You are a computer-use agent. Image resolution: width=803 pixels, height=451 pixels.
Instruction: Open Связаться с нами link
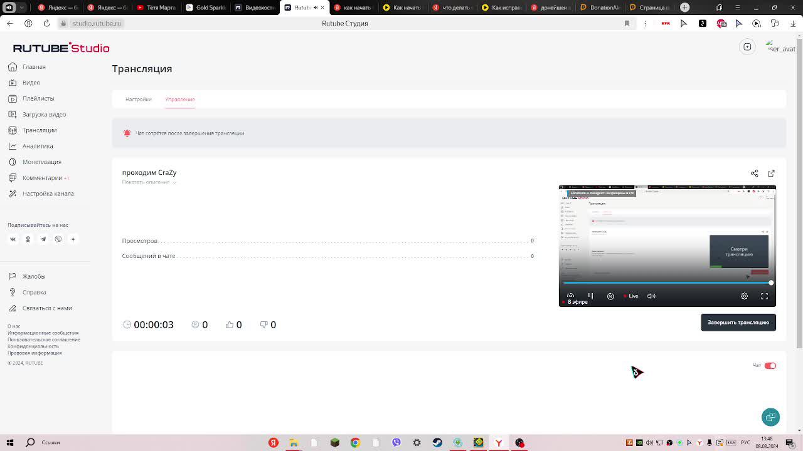coord(40,308)
